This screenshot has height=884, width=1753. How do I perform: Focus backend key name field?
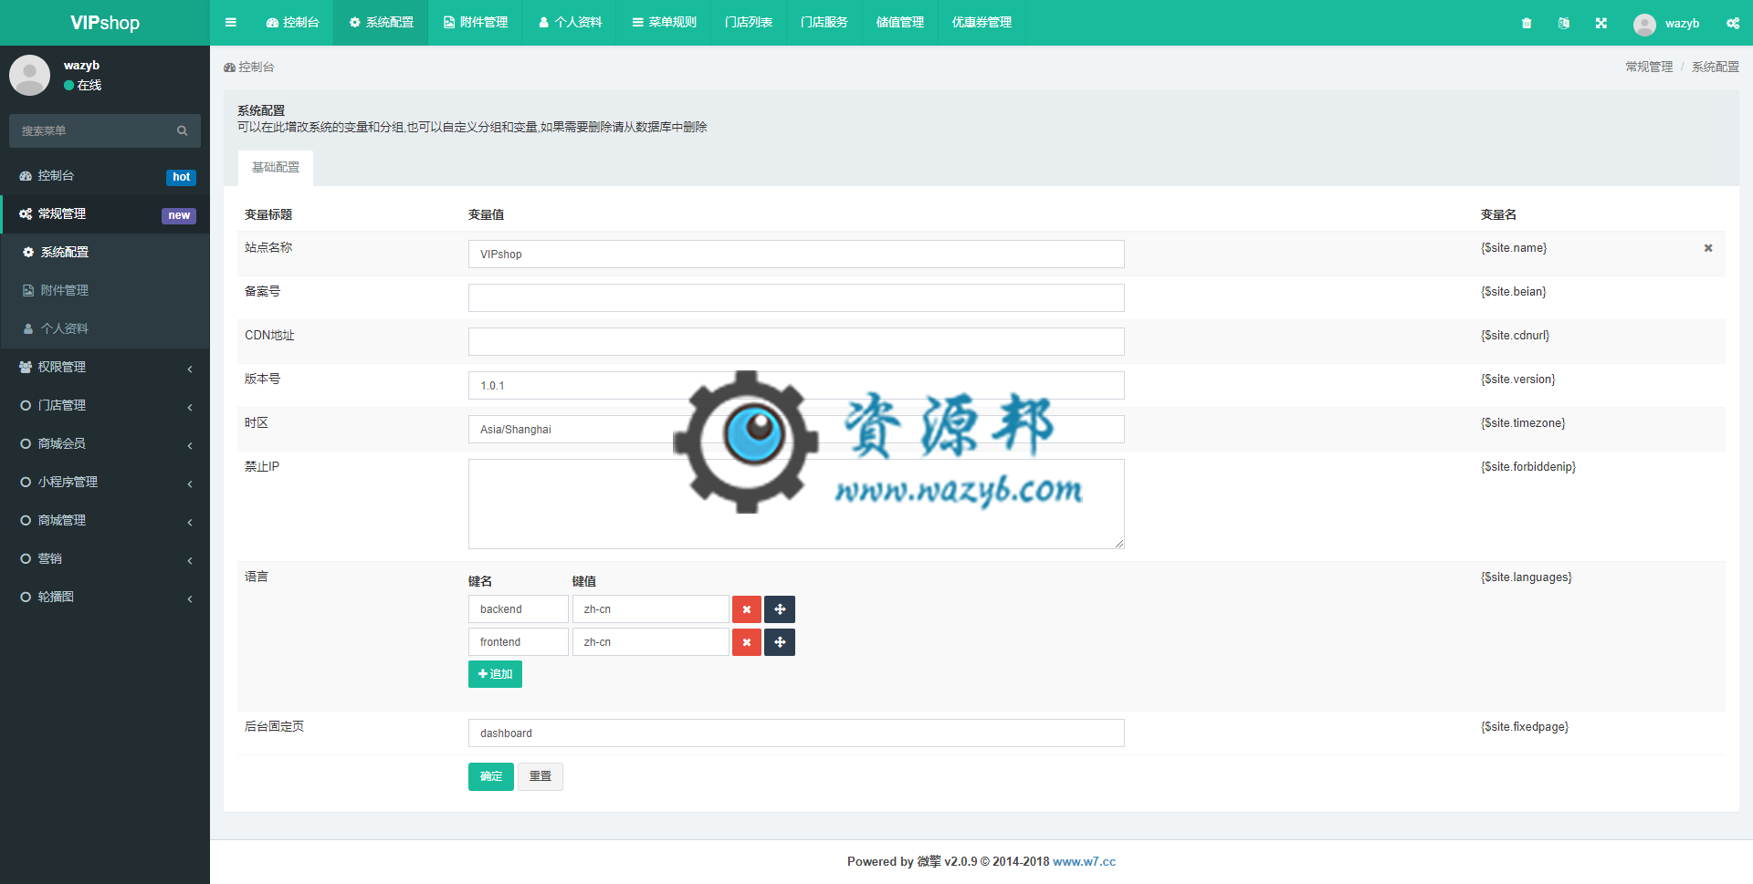point(519,609)
